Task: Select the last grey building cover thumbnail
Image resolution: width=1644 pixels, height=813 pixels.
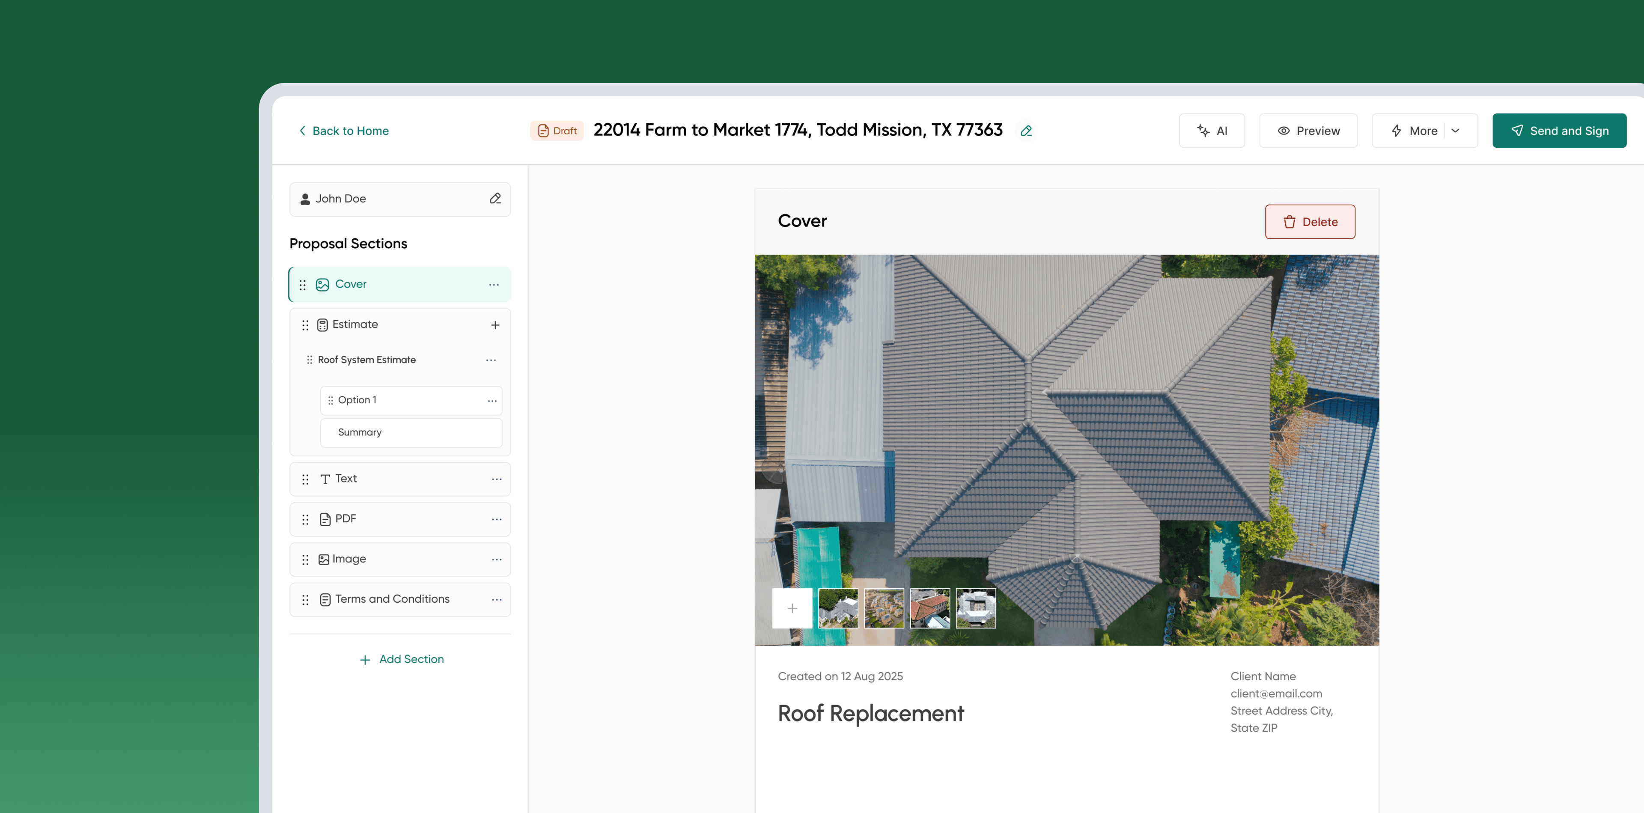Action: (x=975, y=609)
